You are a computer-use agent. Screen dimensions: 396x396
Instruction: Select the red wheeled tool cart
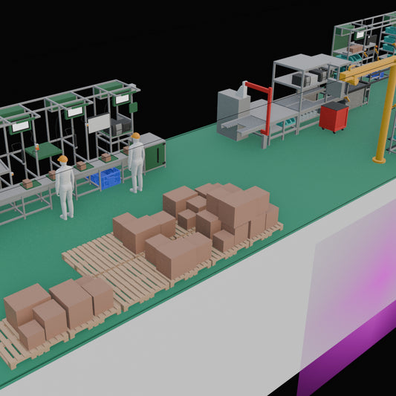334,117
